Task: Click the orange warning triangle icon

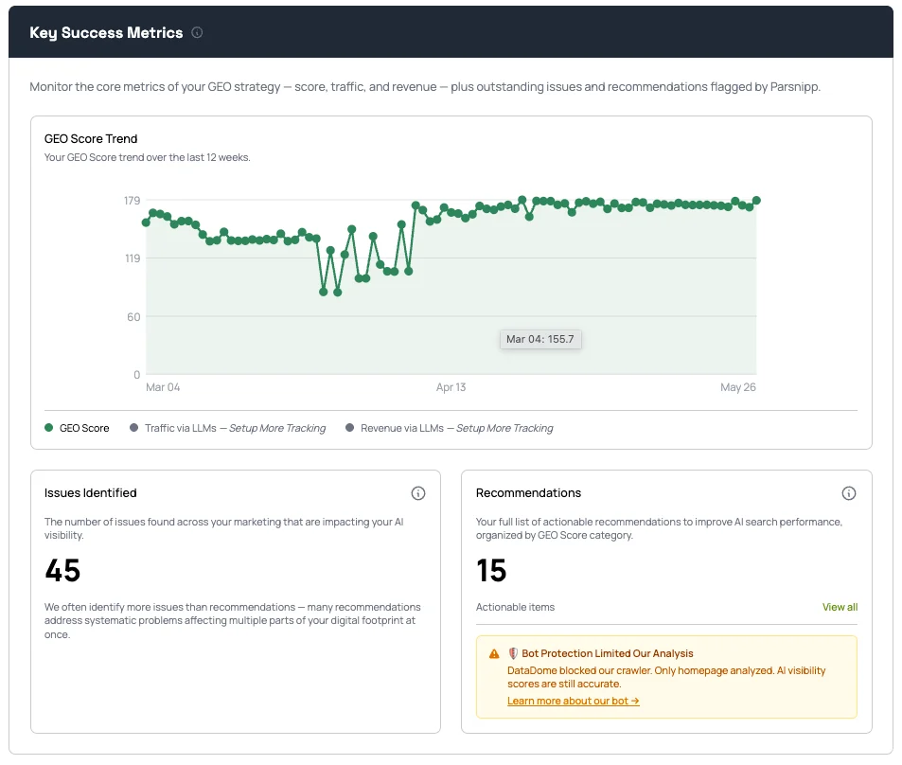Action: pos(493,654)
